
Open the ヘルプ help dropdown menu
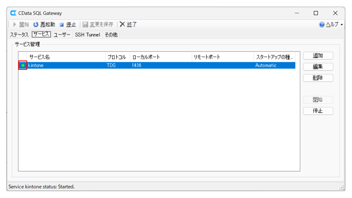(331, 24)
